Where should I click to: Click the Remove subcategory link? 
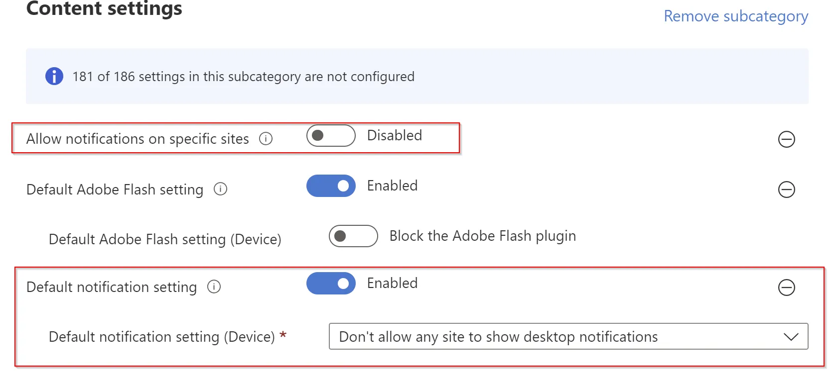coord(736,16)
